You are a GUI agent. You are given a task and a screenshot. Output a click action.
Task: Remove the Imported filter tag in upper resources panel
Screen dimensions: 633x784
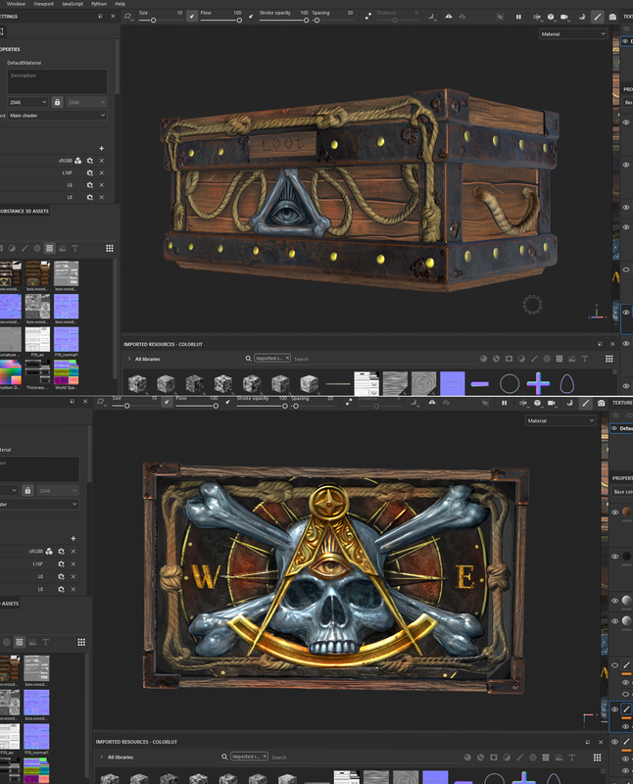(x=287, y=358)
